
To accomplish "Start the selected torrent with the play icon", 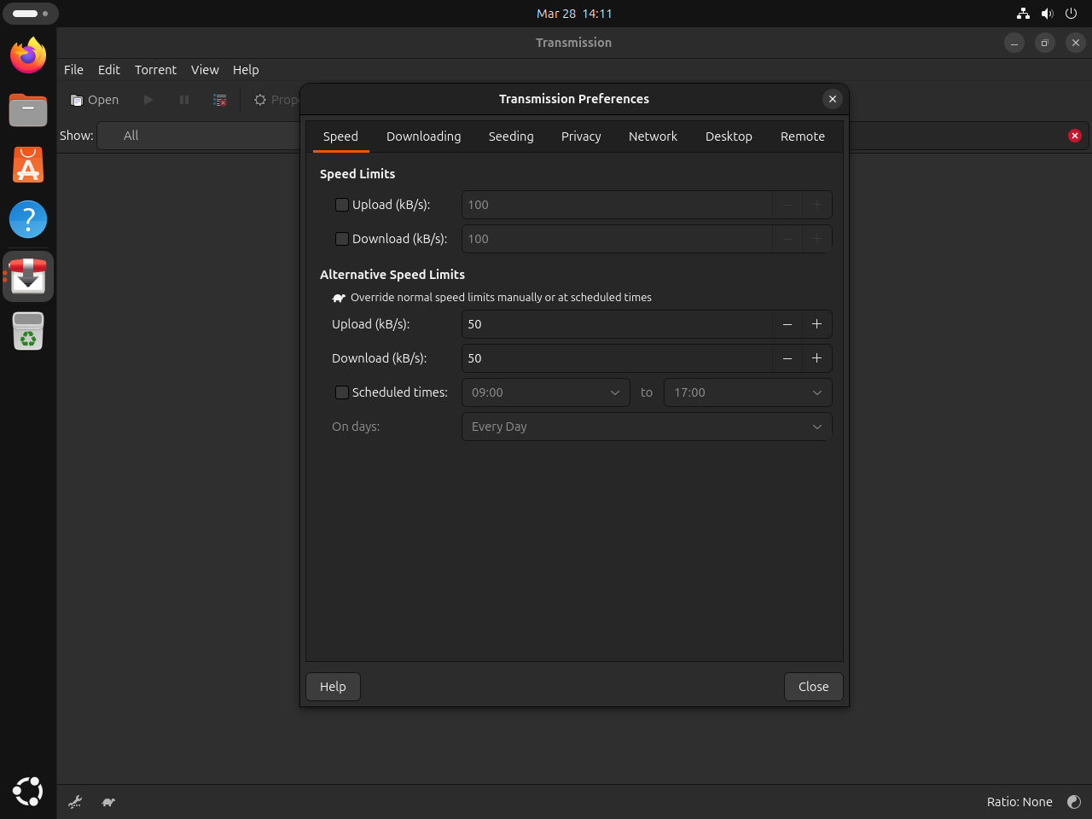I will [148, 100].
